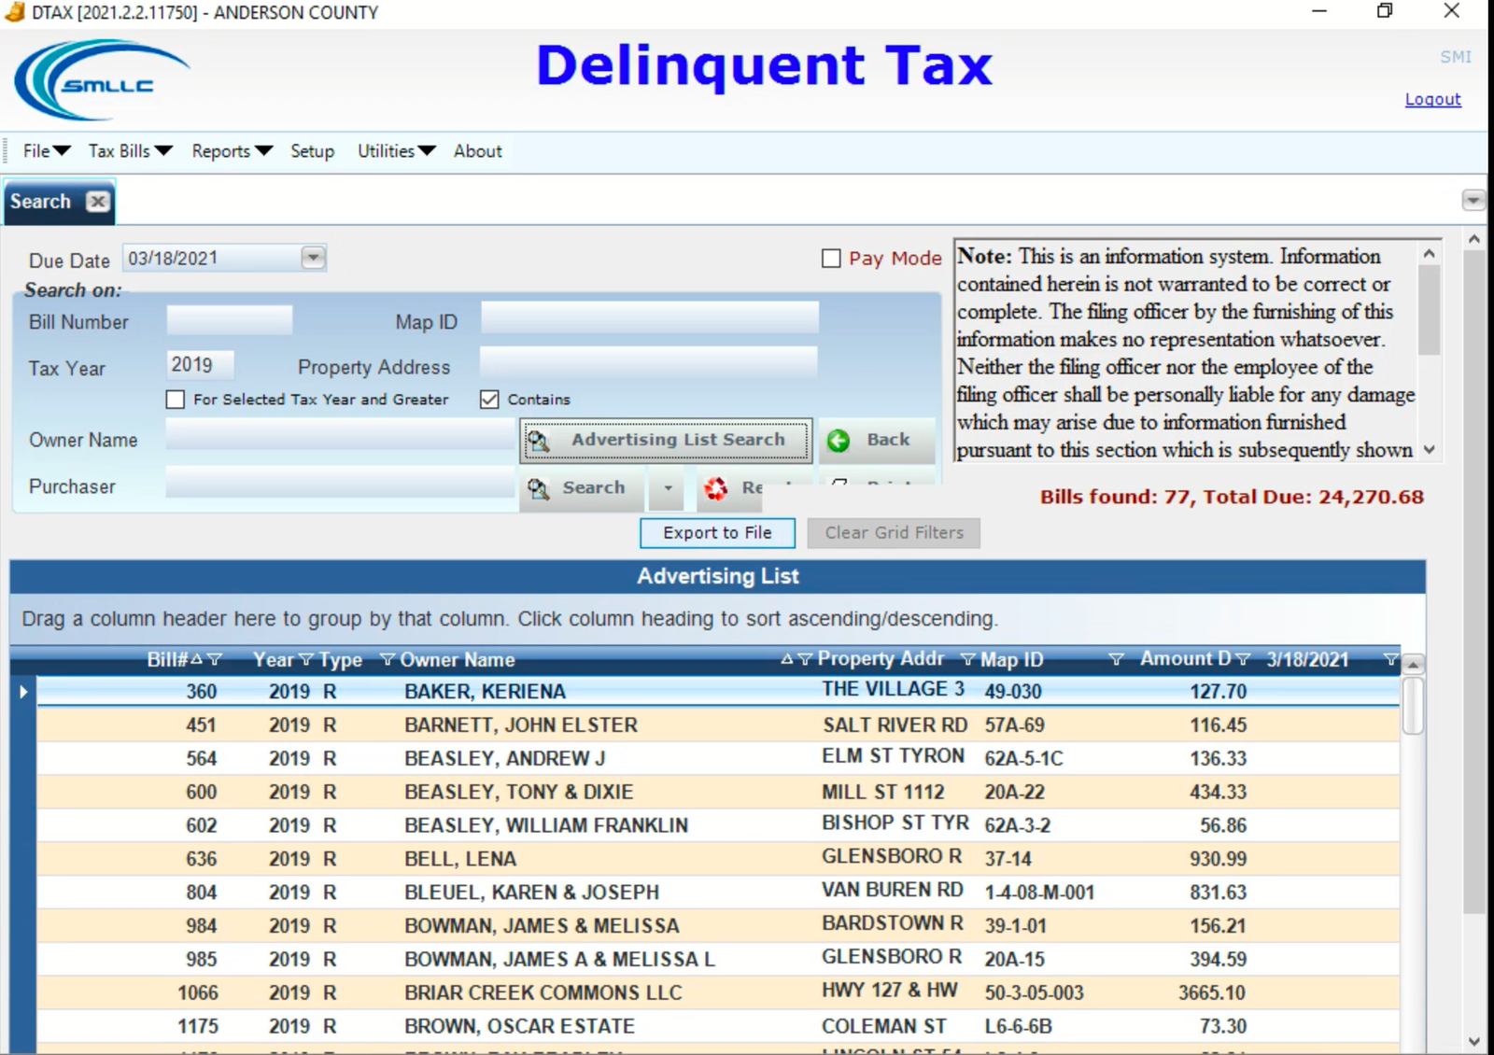This screenshot has width=1494, height=1055.
Task: Enable the Pay Mode checkbox
Action: click(x=831, y=259)
